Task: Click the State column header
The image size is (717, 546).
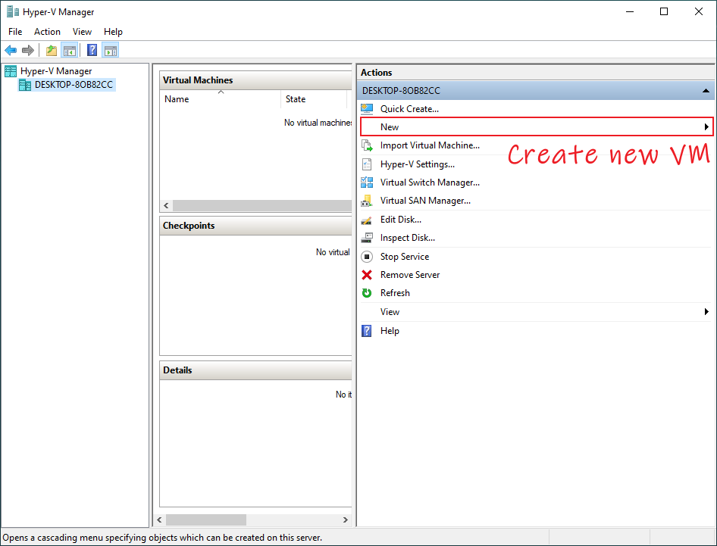Action: (x=314, y=99)
